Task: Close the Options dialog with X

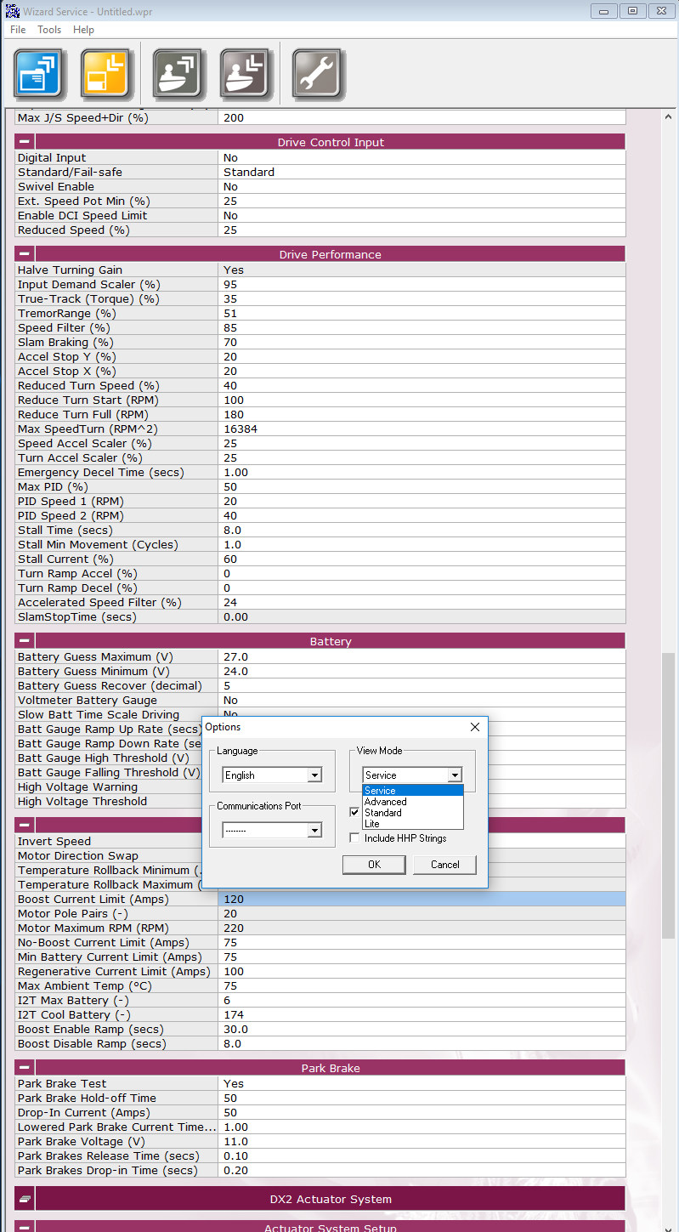Action: coord(475,727)
